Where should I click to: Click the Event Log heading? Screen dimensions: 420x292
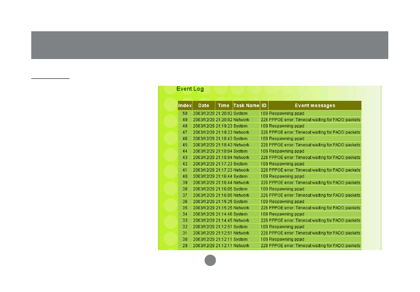(x=190, y=89)
